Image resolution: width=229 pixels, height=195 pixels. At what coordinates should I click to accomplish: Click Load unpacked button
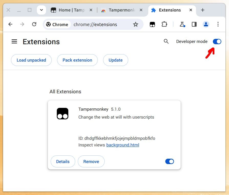coord(31,60)
